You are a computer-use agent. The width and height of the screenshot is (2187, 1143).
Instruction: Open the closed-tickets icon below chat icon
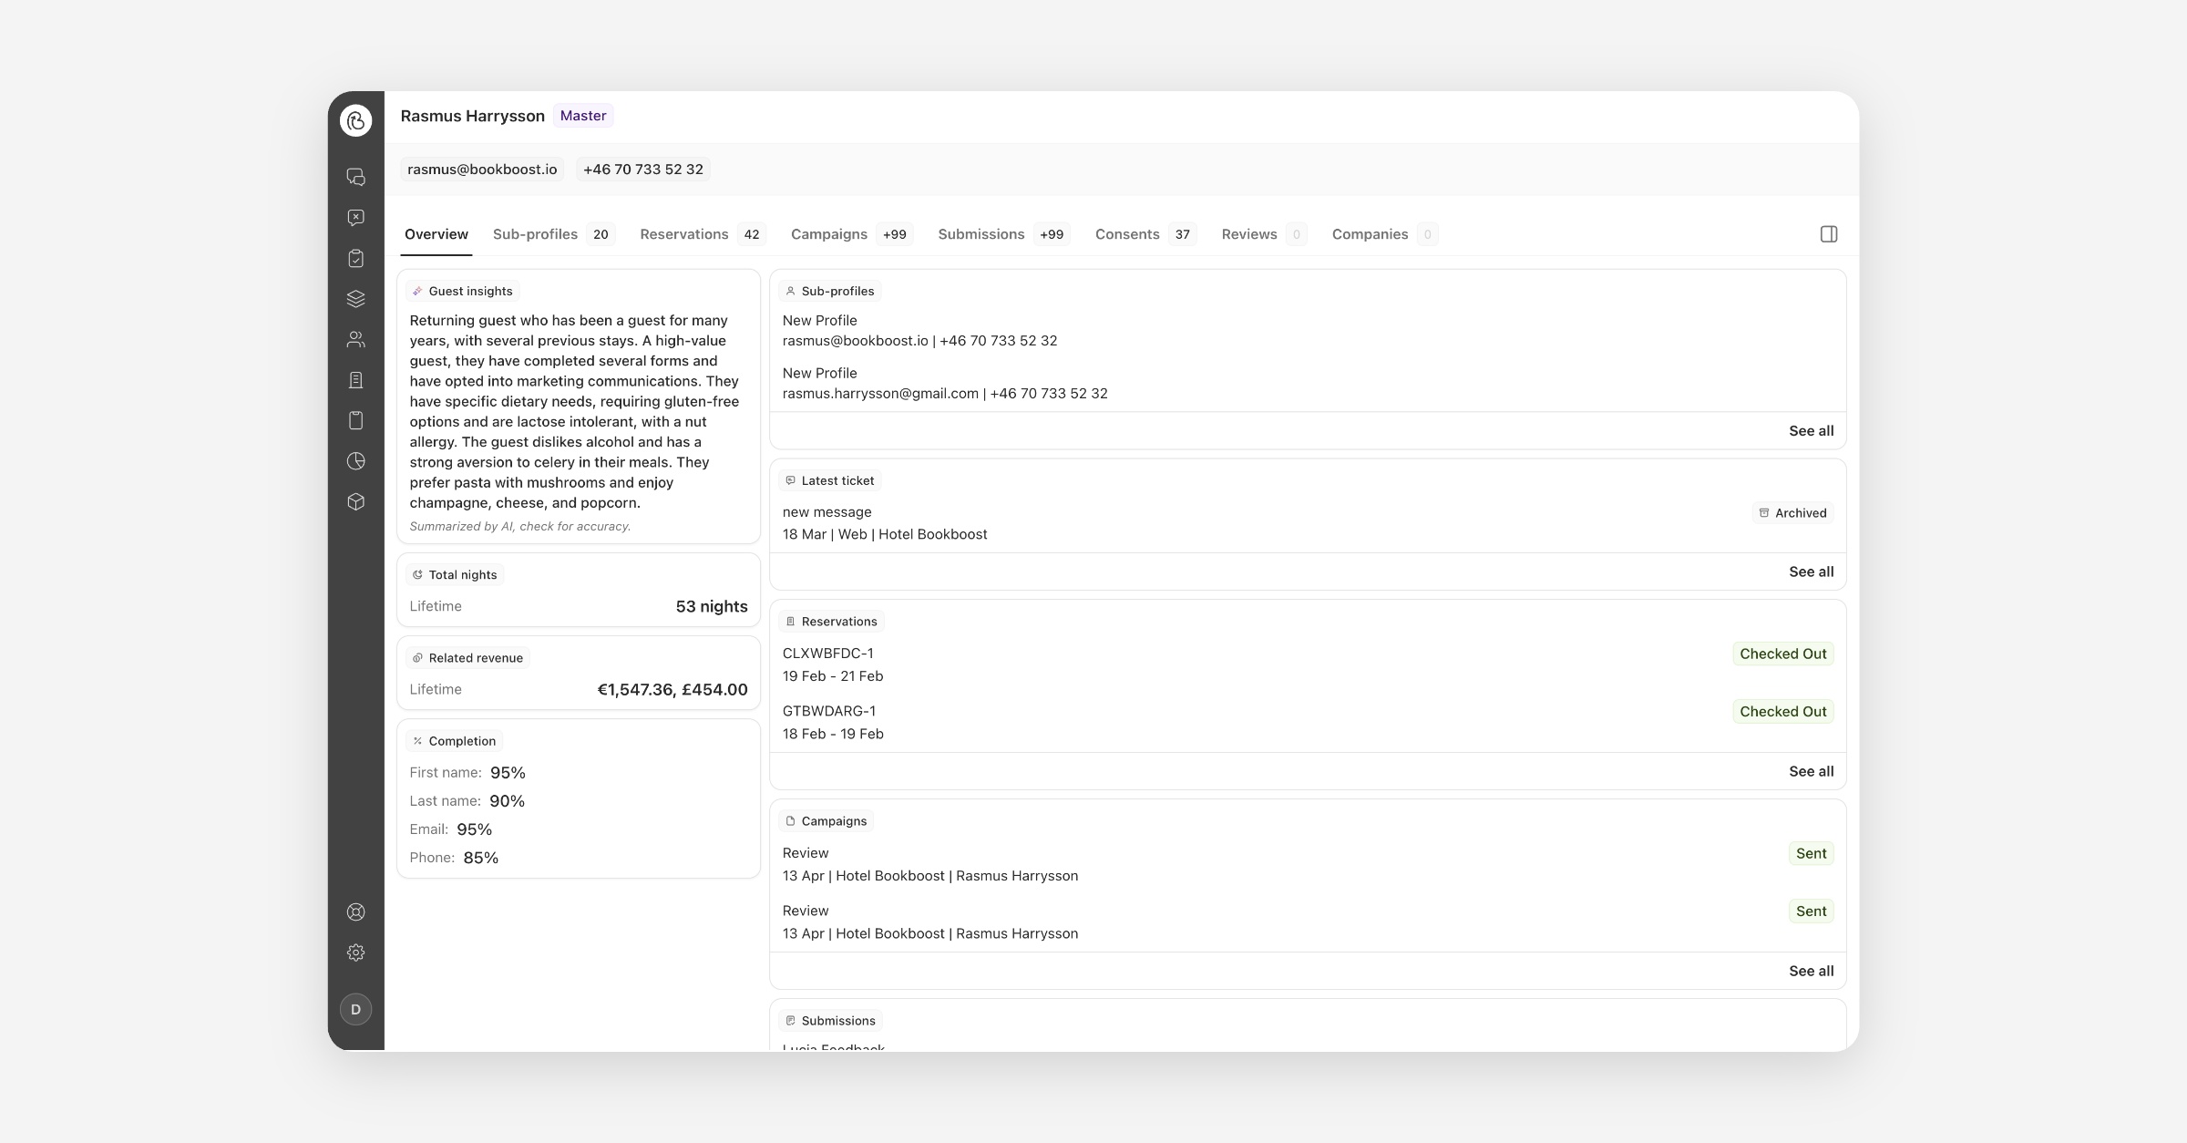[x=355, y=218]
